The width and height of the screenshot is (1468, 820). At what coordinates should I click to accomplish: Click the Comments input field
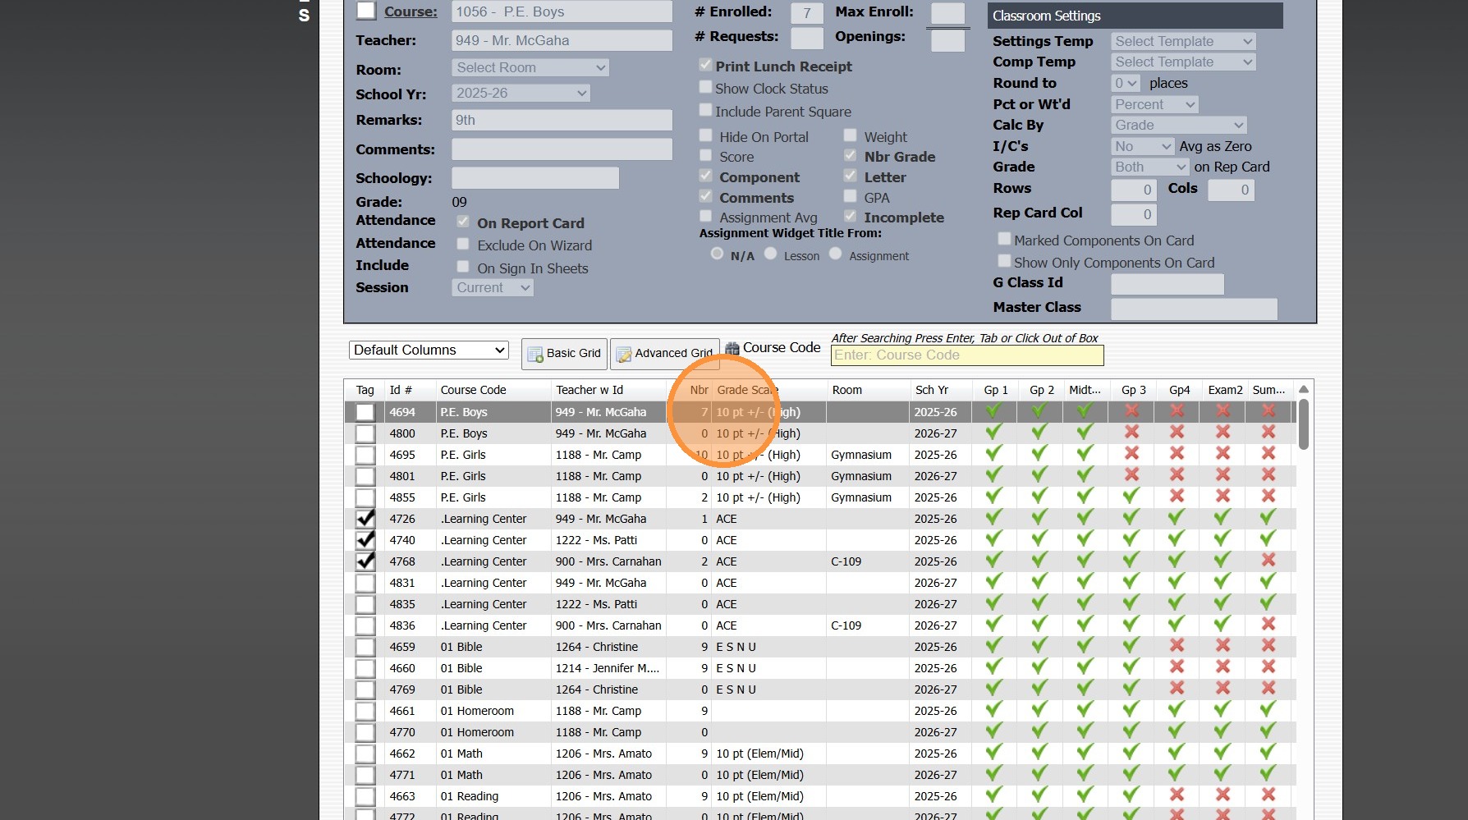tap(562, 149)
